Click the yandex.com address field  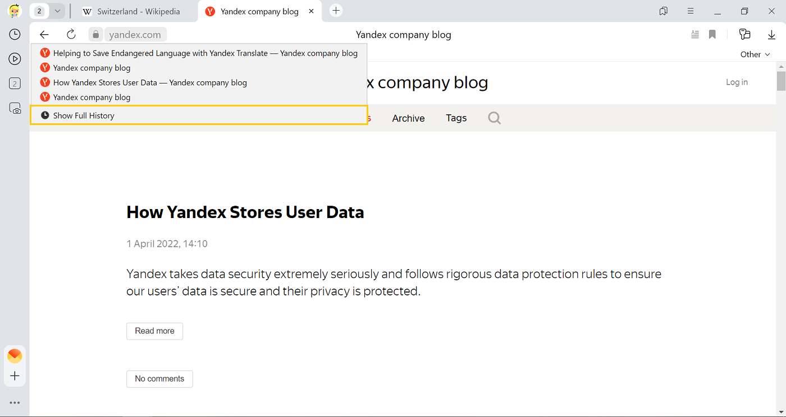coord(135,35)
